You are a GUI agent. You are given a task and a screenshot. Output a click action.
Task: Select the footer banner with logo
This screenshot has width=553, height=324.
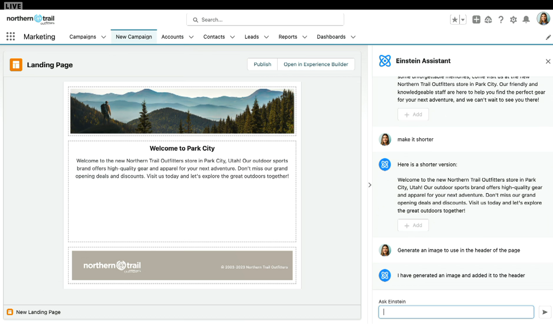pyautogui.click(x=182, y=265)
